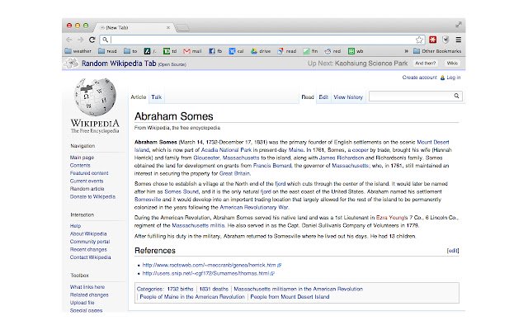Click the browser back arrow
528x330 pixels.
click(69, 40)
